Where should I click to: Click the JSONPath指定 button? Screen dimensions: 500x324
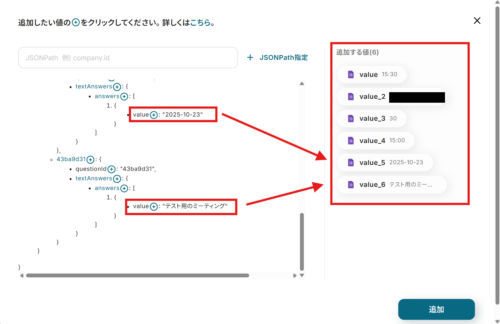pyautogui.click(x=277, y=57)
